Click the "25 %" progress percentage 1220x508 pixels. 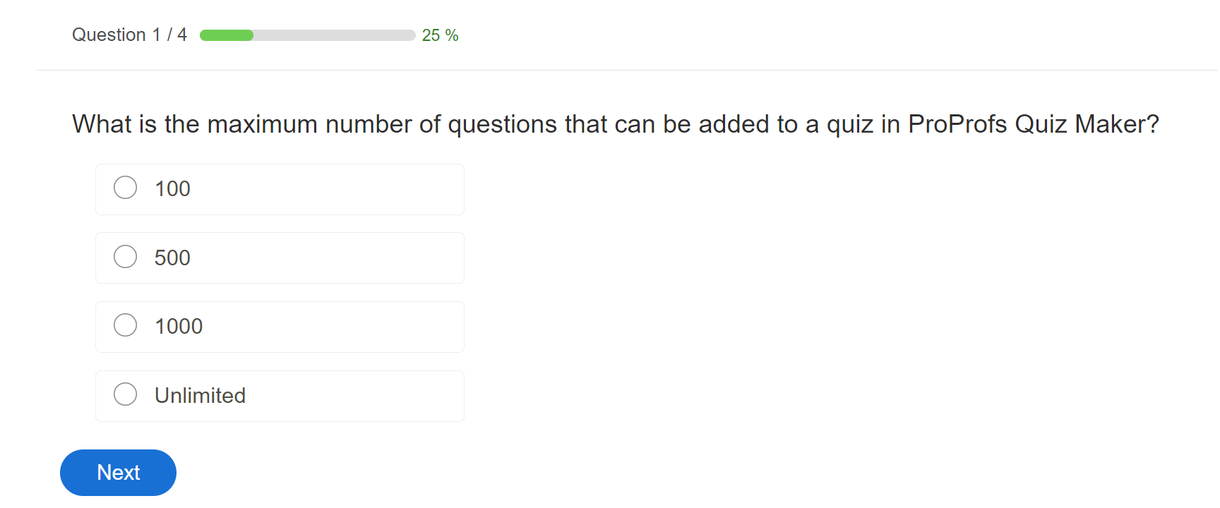point(440,35)
